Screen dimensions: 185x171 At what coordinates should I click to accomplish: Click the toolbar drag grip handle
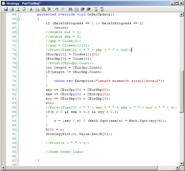2,9
